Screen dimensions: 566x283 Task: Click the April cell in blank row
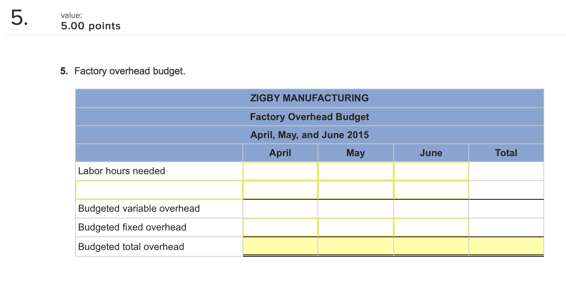(x=280, y=190)
